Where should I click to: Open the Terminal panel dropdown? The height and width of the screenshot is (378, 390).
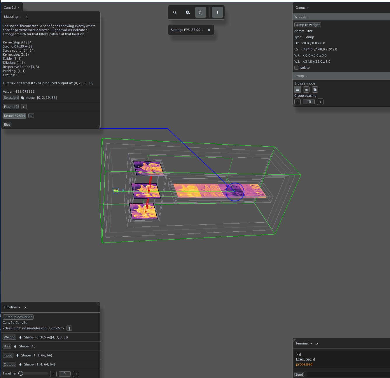(x=311, y=344)
